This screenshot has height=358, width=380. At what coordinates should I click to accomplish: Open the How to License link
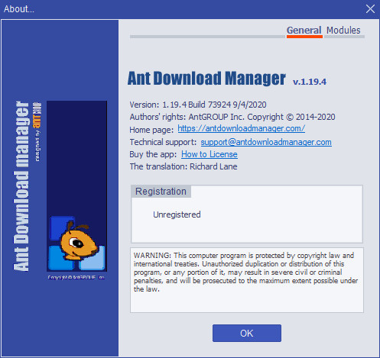coord(209,154)
